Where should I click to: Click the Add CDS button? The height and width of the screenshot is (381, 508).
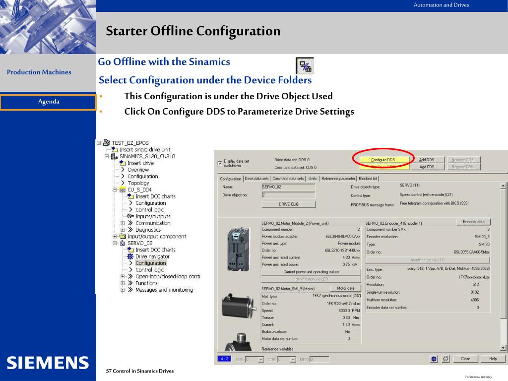click(x=428, y=167)
